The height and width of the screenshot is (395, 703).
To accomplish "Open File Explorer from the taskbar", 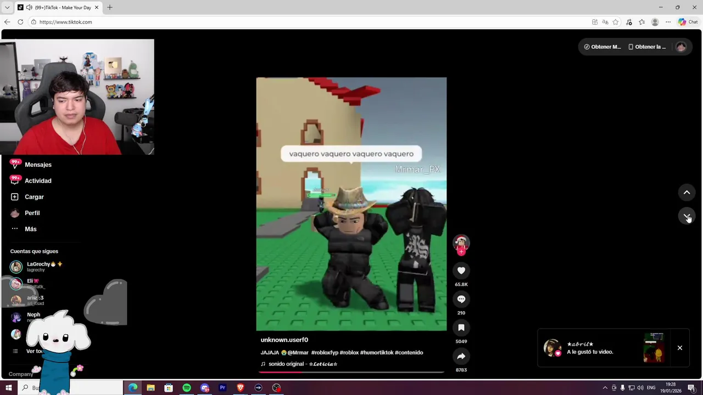I will (x=150, y=388).
